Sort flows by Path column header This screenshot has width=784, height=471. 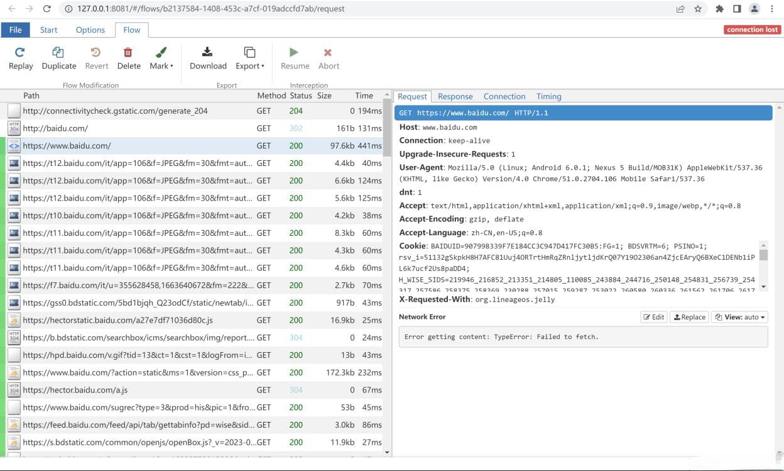[x=31, y=96]
